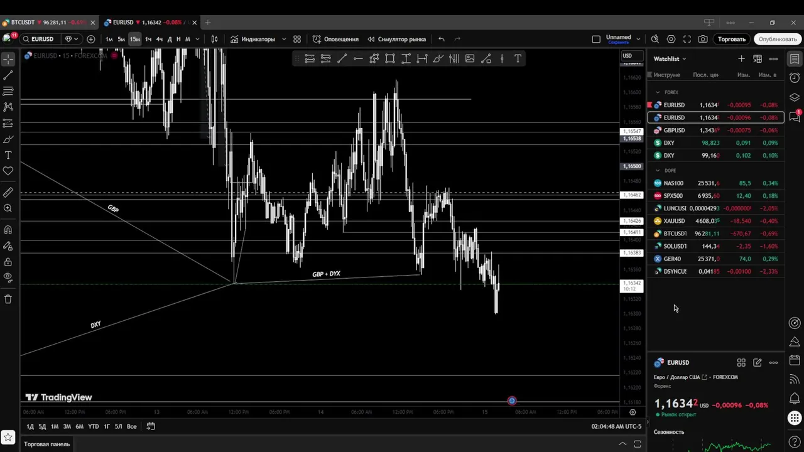This screenshot has height=452, width=804.
Task: Open the go to date calendar icon
Action: pyautogui.click(x=151, y=426)
